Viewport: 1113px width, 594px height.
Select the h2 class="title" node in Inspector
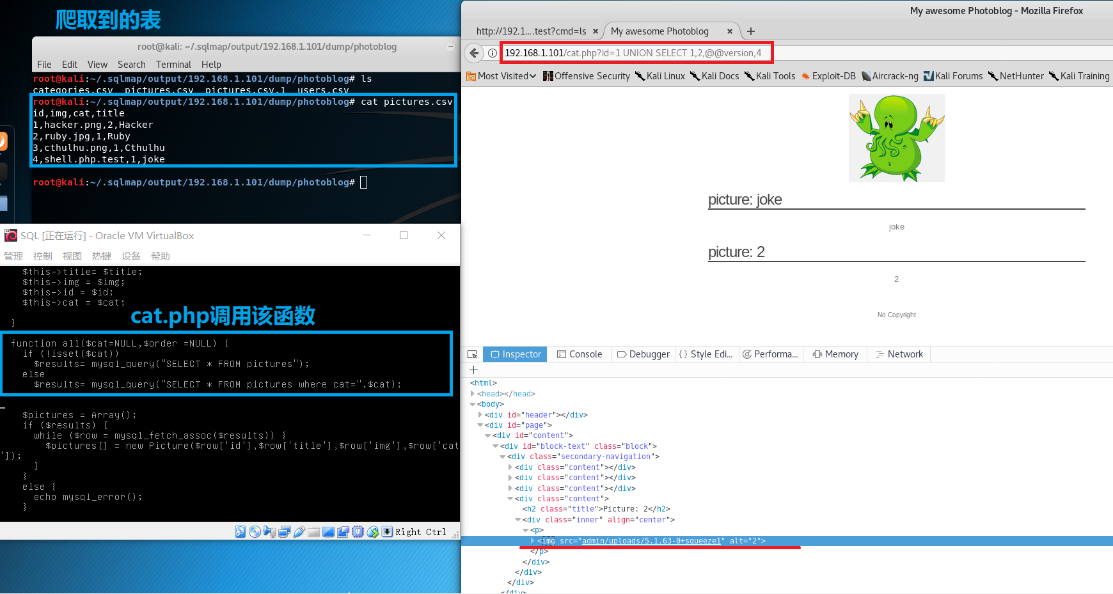click(x=596, y=509)
